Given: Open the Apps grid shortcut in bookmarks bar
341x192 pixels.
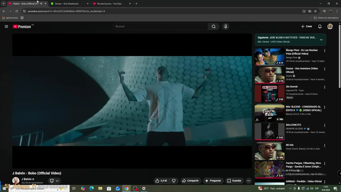Looking at the screenshot, I should click(x=22, y=18).
